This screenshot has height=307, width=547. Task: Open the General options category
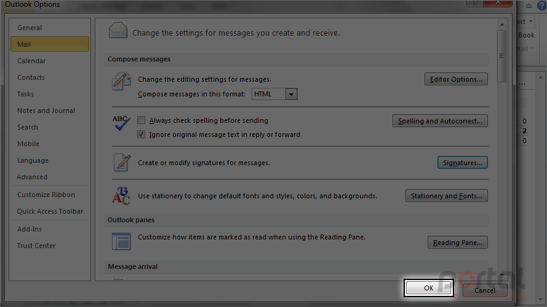(50, 28)
